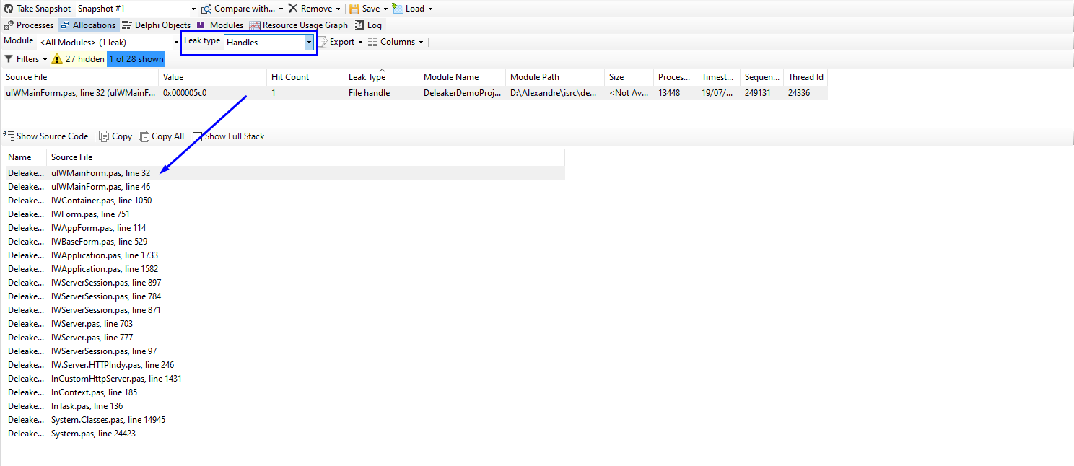This screenshot has height=466, width=1074.
Task: Open the Resource Usage Graph tab
Action: click(x=298, y=25)
